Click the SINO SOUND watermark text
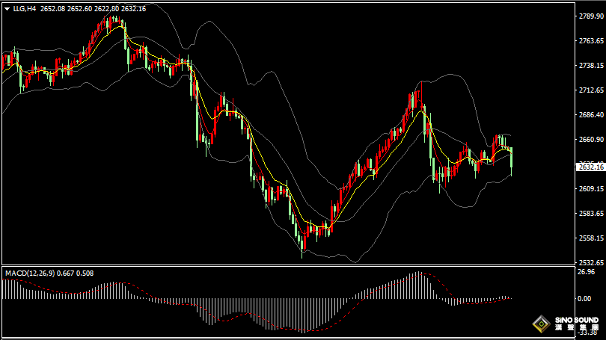This screenshot has width=606, height=340. pos(577,321)
